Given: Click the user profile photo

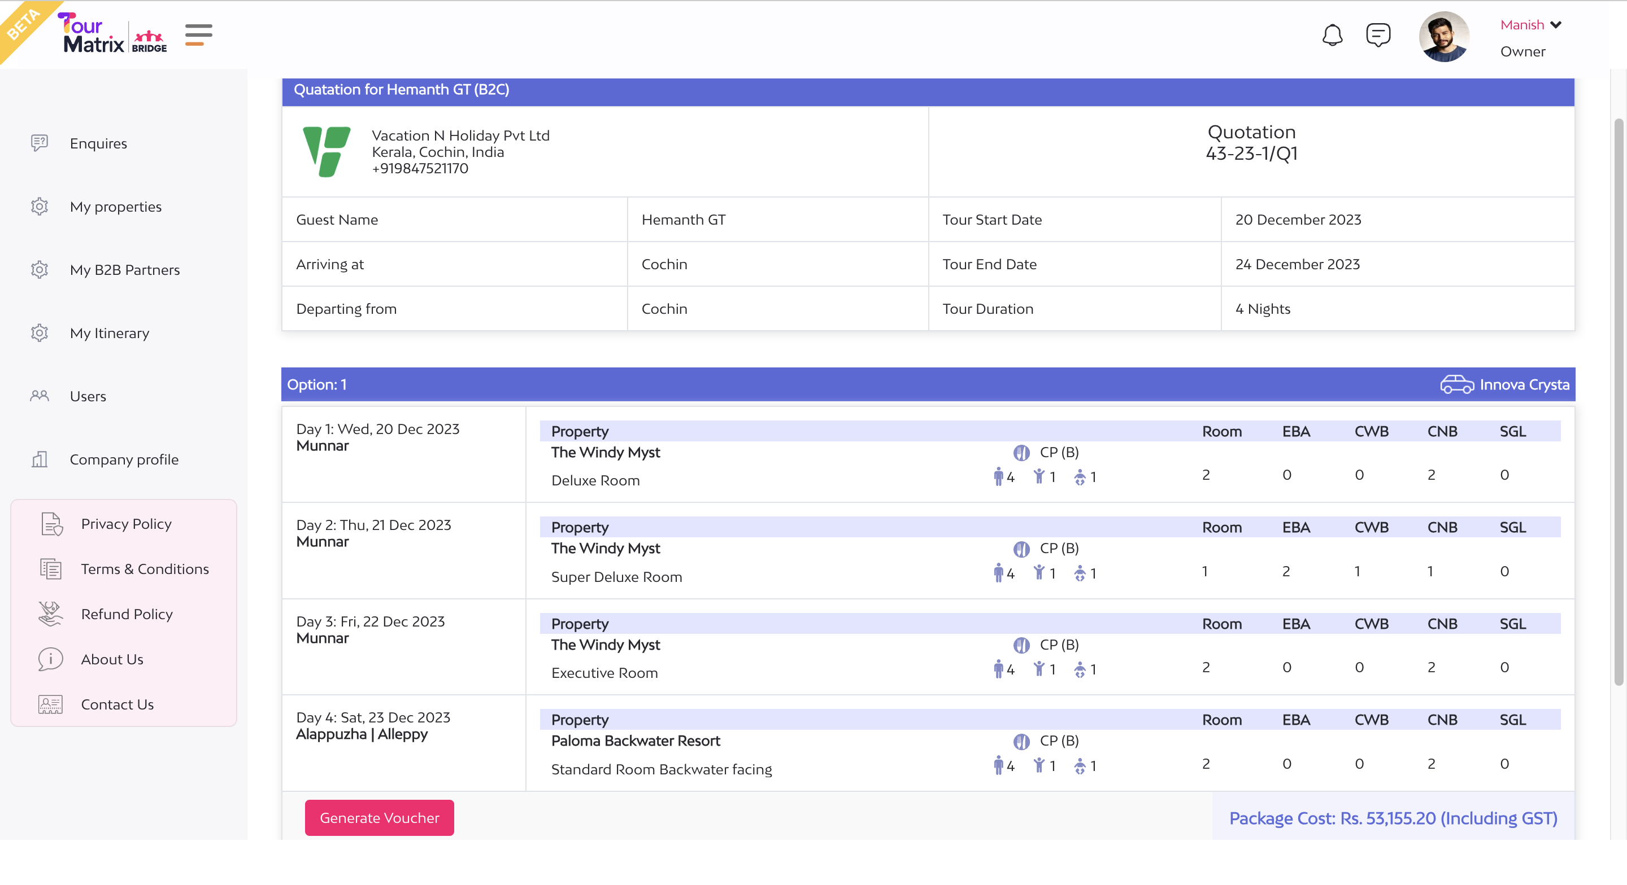Looking at the screenshot, I should [1444, 36].
